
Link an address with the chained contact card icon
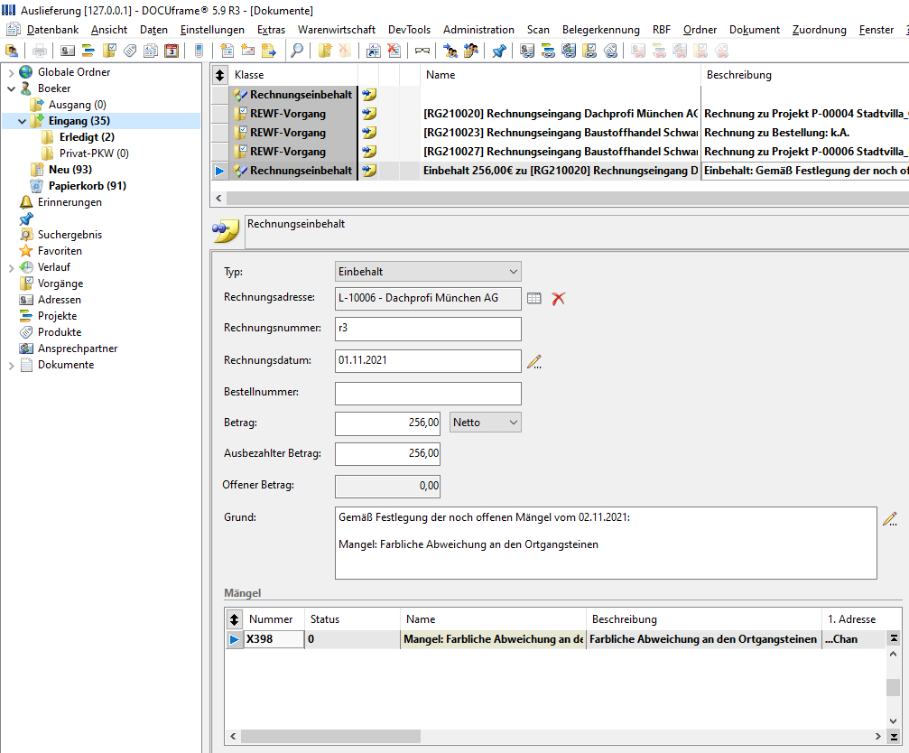[x=527, y=51]
